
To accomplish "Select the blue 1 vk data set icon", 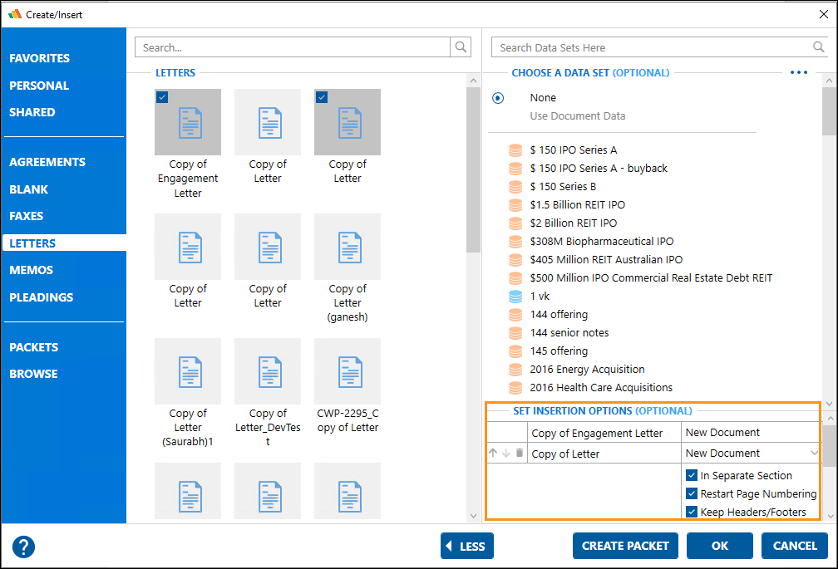I will pos(515,297).
